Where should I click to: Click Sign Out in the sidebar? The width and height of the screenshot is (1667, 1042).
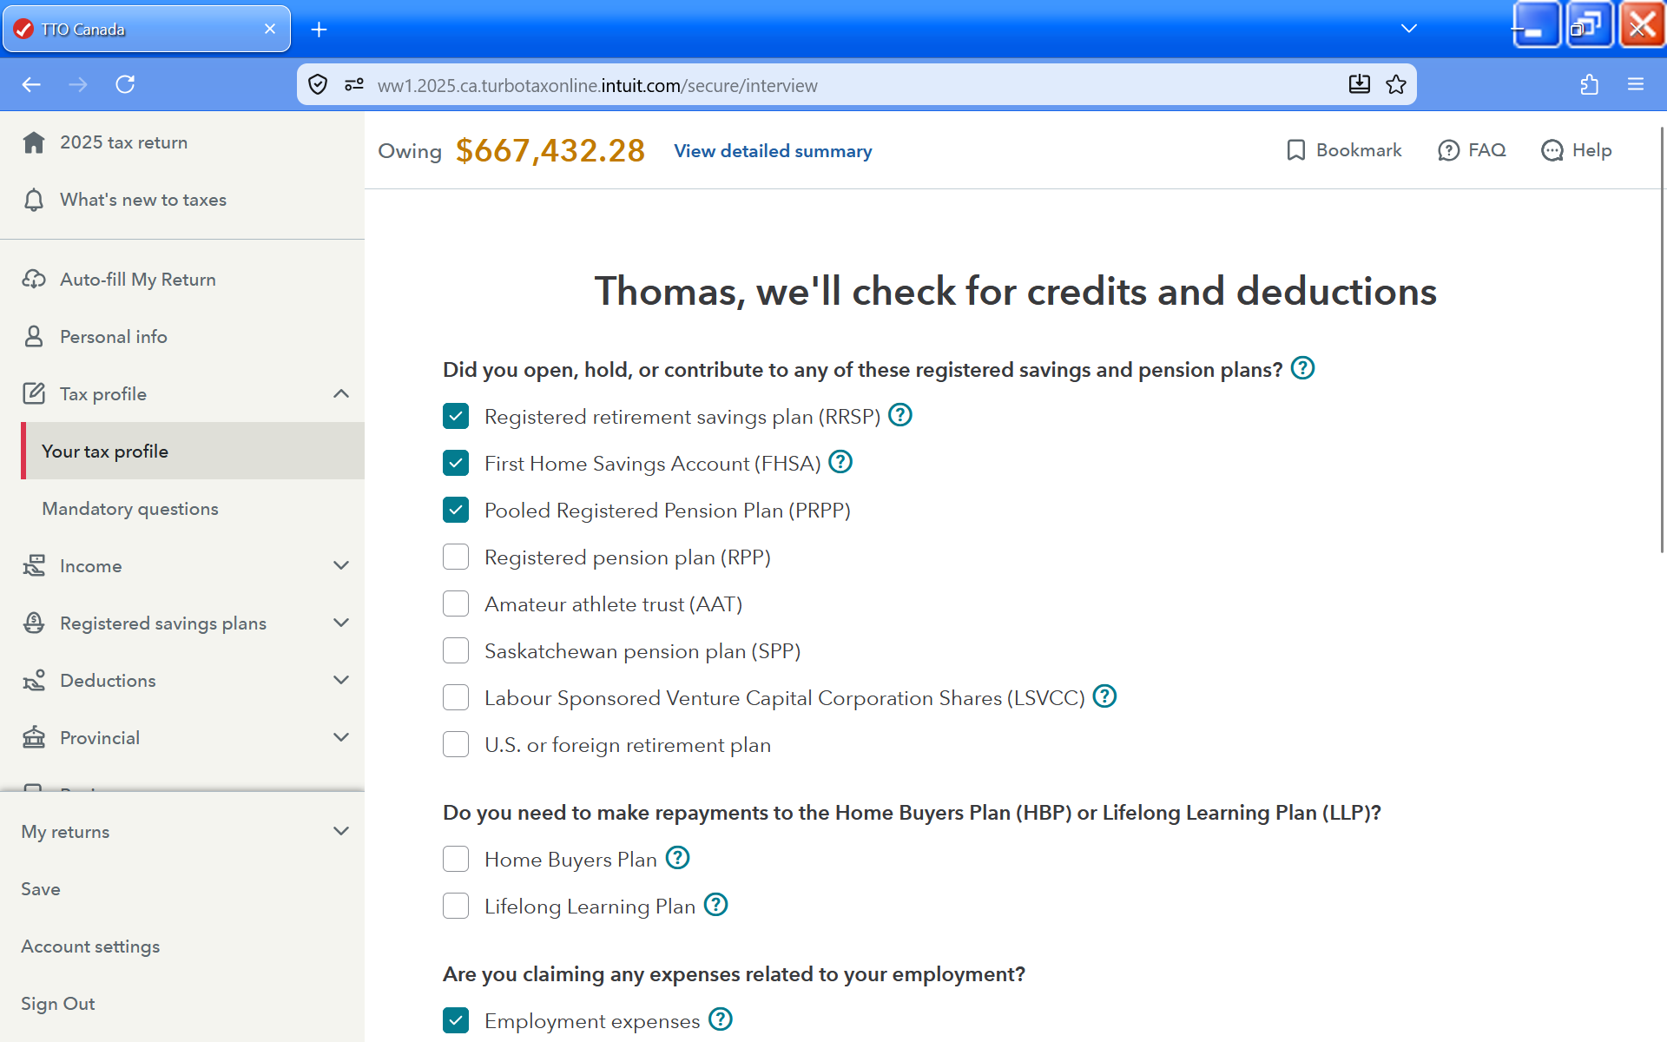coord(58,1004)
